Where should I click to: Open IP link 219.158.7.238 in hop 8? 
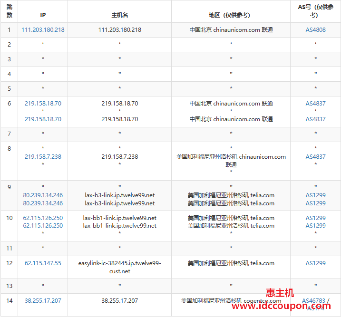[x=43, y=157]
